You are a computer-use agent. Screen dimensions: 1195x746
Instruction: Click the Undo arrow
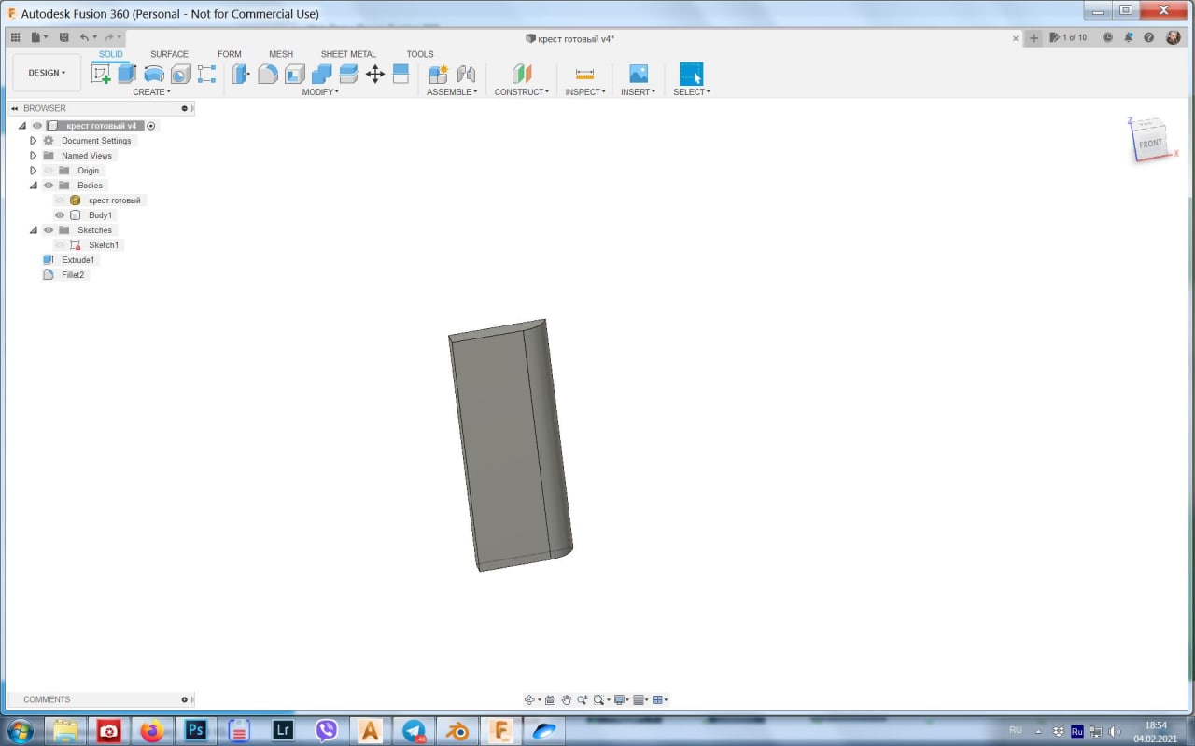tap(84, 37)
